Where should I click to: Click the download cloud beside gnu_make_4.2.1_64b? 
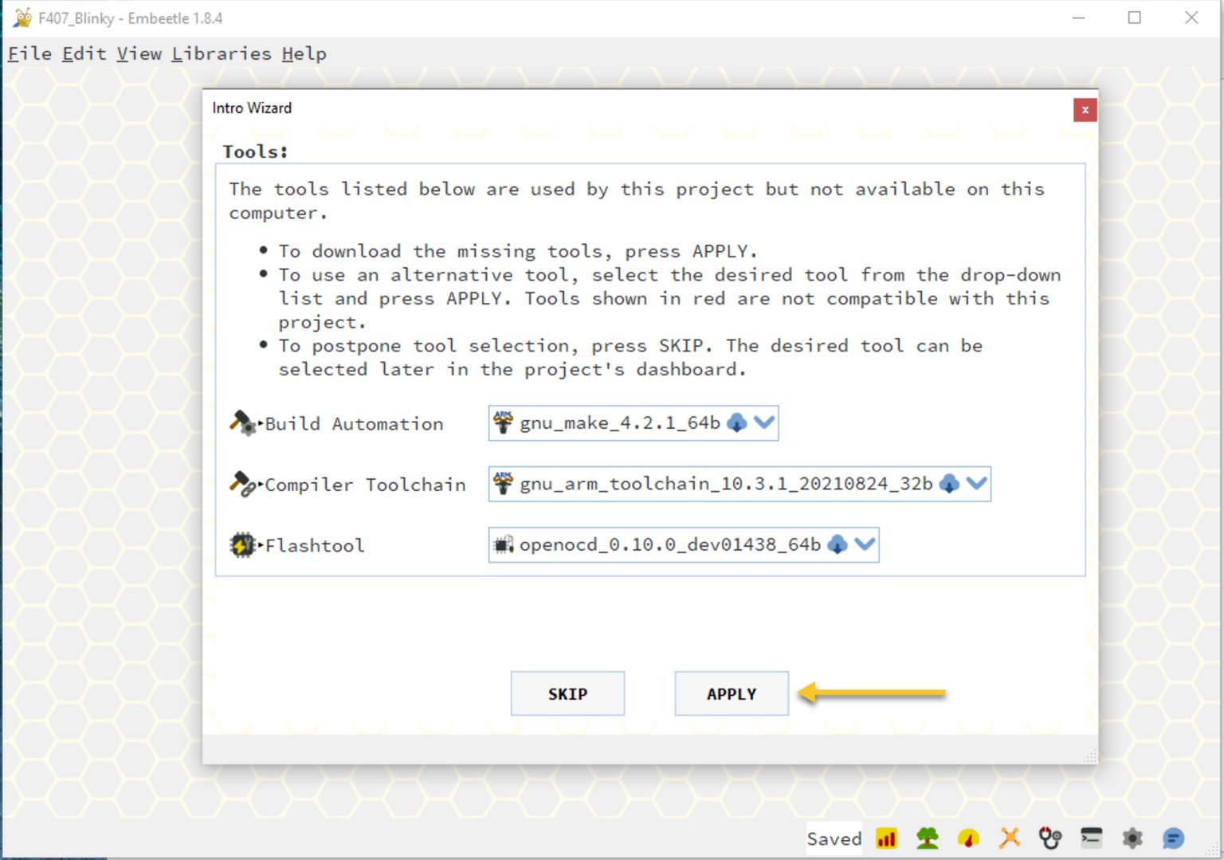(736, 423)
